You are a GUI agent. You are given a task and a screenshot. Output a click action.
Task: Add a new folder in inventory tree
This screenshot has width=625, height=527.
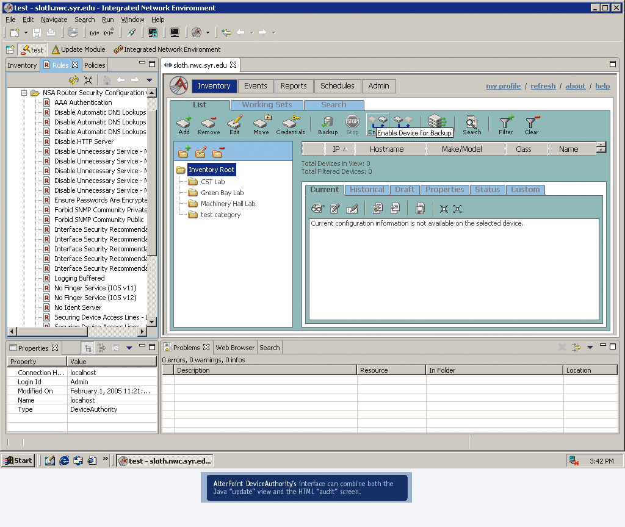point(184,152)
